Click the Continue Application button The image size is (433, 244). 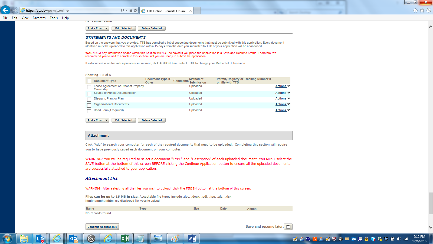coord(102,227)
